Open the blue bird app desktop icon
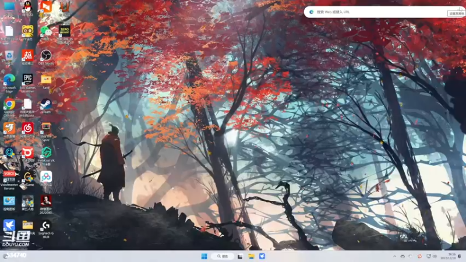The image size is (466, 262). click(9, 226)
